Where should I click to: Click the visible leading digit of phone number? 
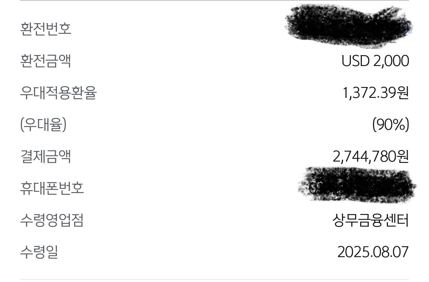point(313,189)
